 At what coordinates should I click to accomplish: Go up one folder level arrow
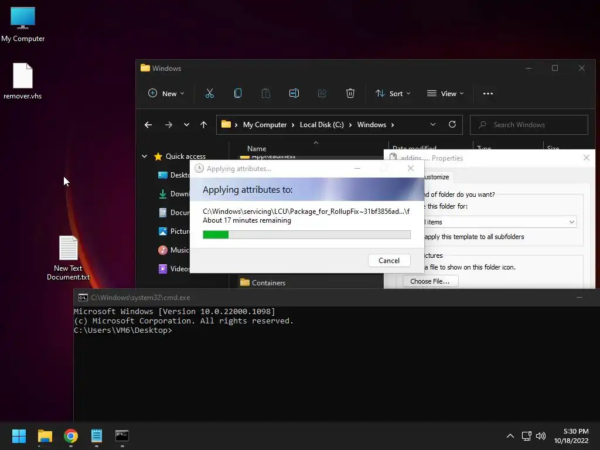tap(203, 125)
